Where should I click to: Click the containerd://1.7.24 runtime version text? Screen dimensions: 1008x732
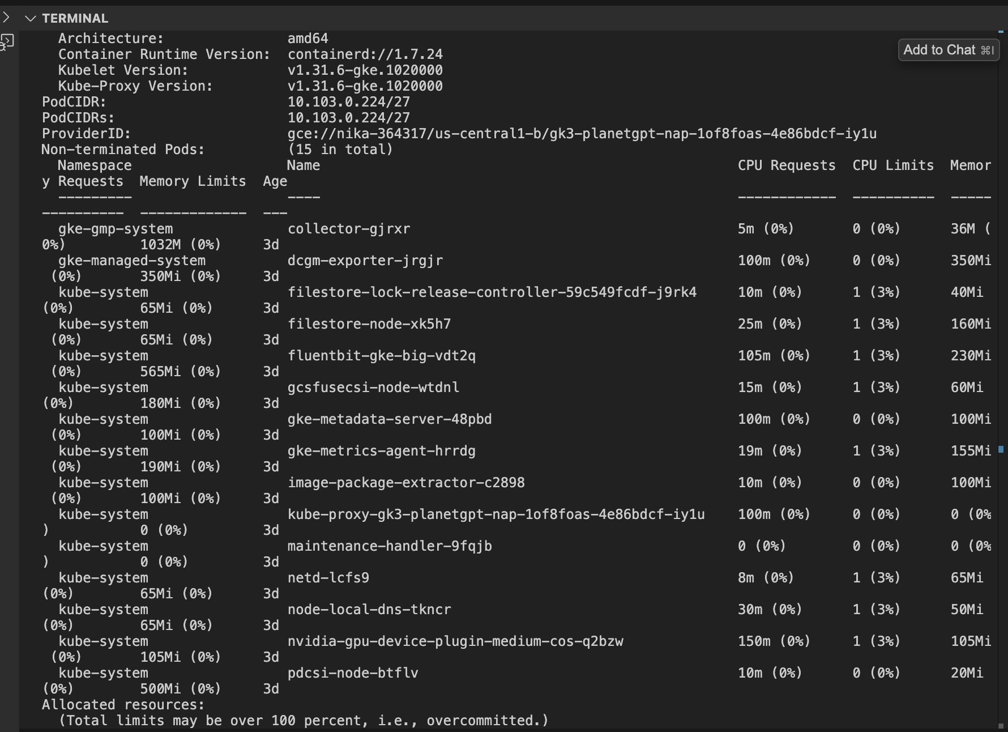tap(365, 54)
